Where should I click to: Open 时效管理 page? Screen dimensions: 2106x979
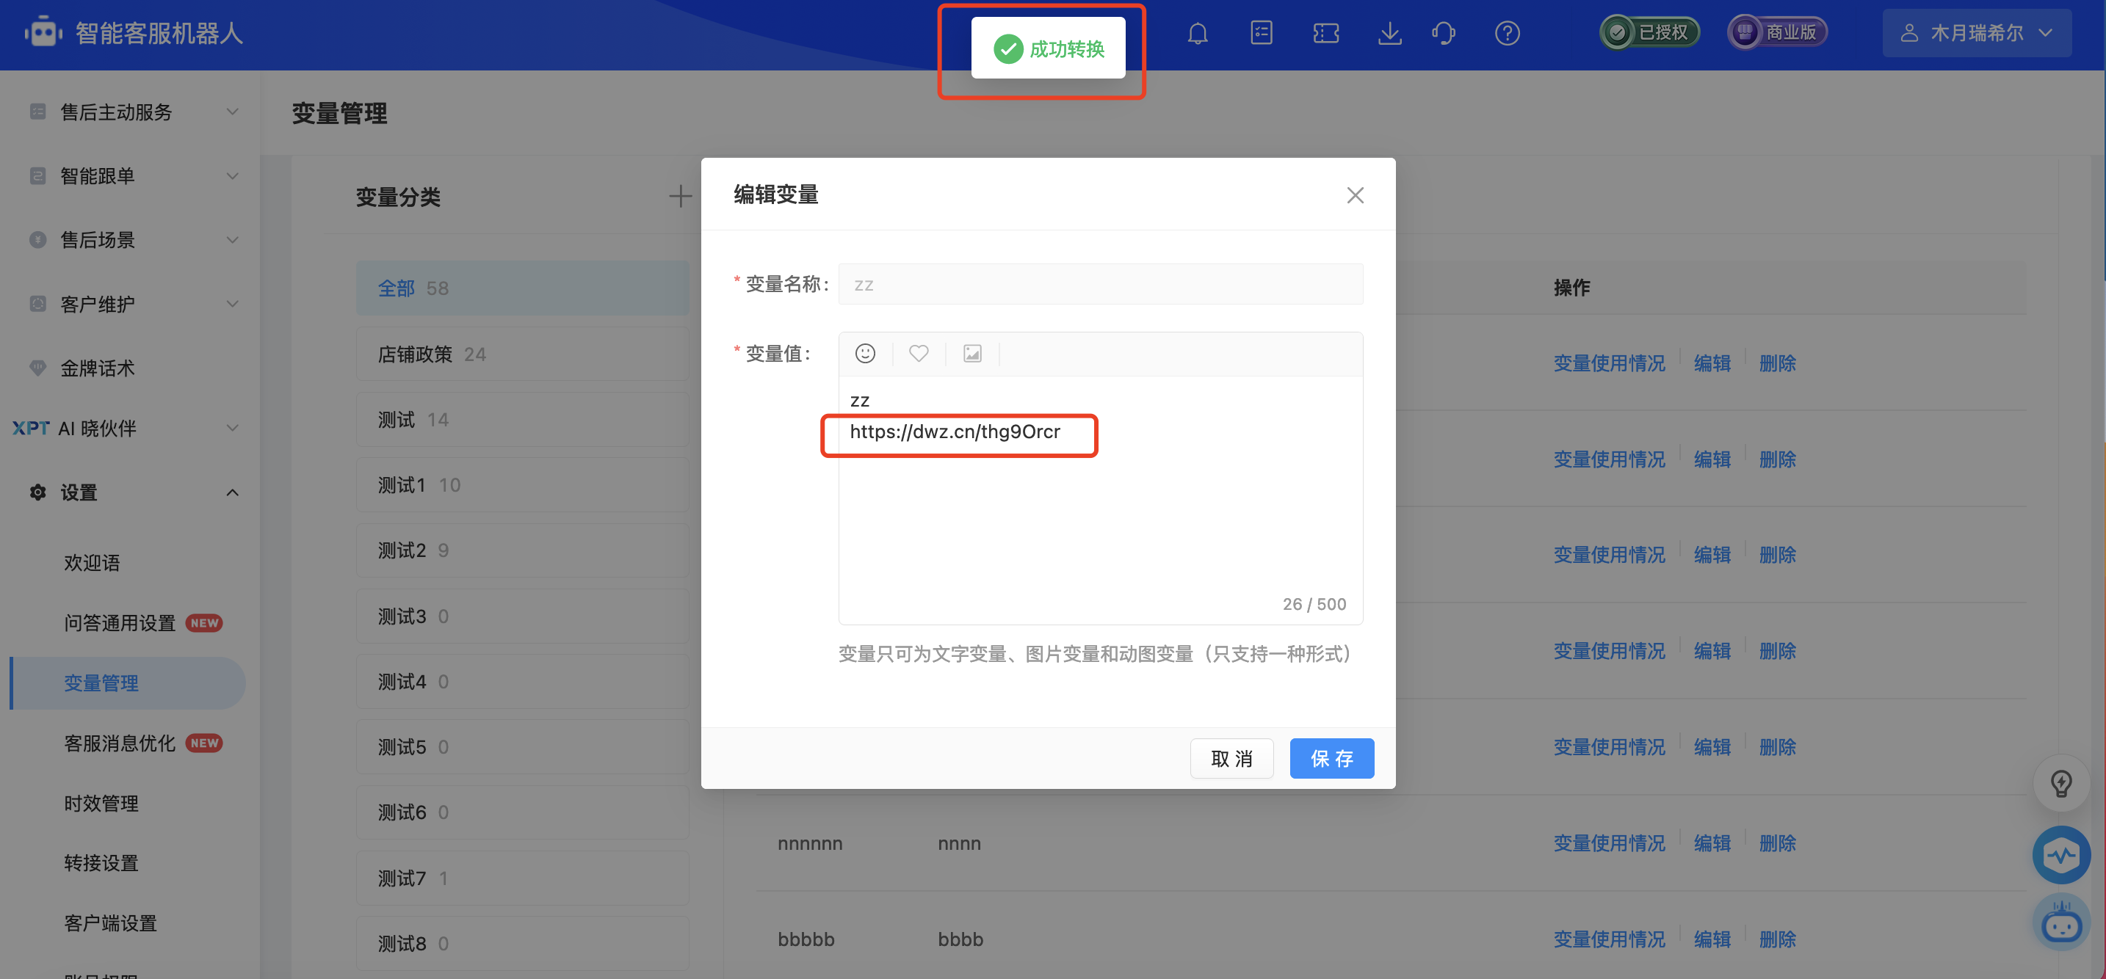pyautogui.click(x=101, y=804)
